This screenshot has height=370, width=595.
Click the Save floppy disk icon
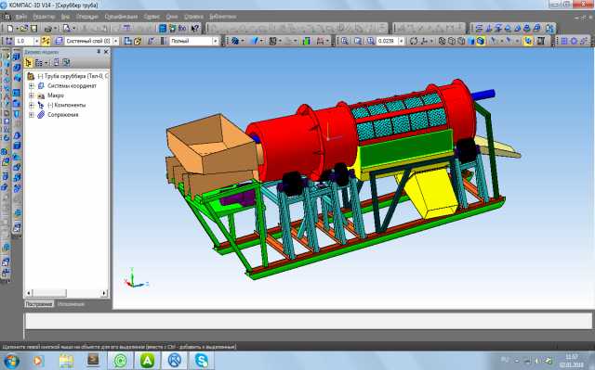tap(34, 29)
